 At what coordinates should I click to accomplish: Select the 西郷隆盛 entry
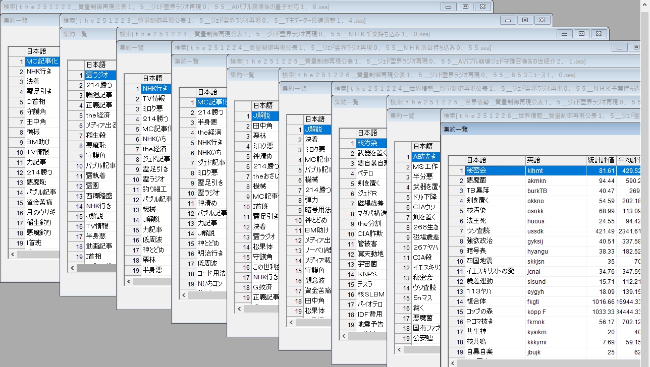99,196
